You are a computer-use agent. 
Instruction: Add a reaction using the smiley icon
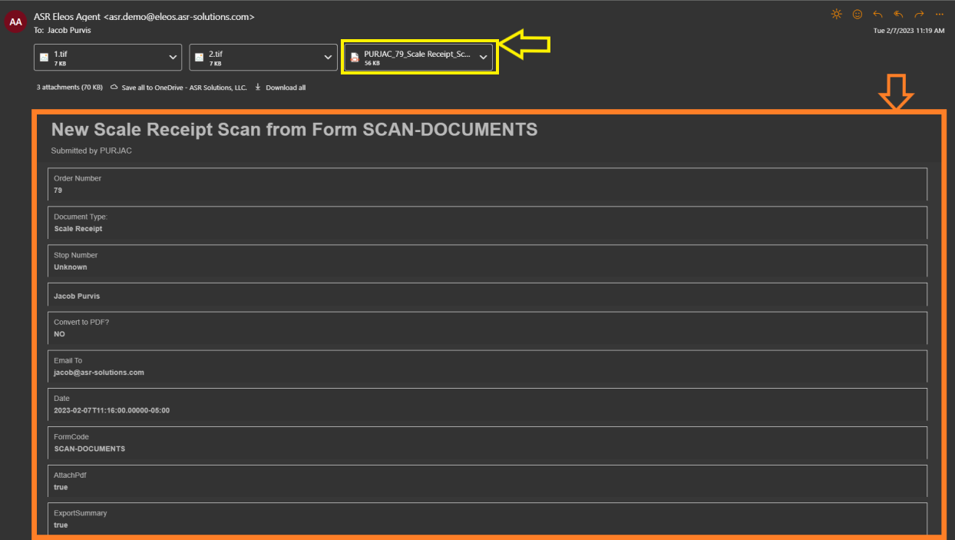[x=858, y=14]
